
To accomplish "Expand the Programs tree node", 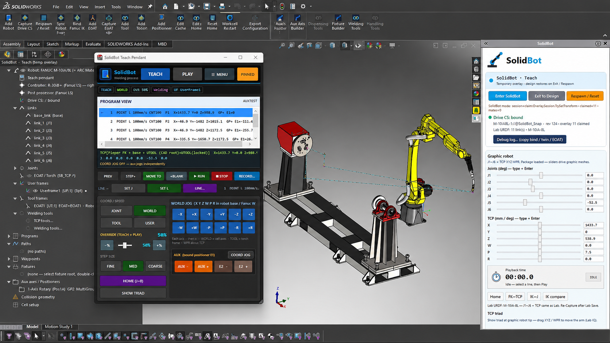I will coord(9,236).
